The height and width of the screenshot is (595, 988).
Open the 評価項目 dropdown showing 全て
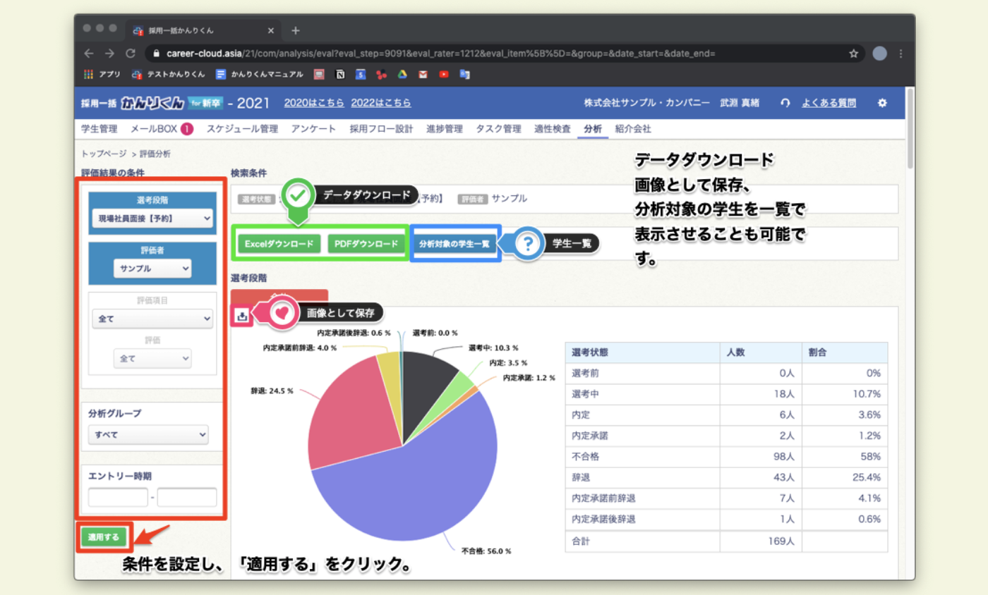152,319
